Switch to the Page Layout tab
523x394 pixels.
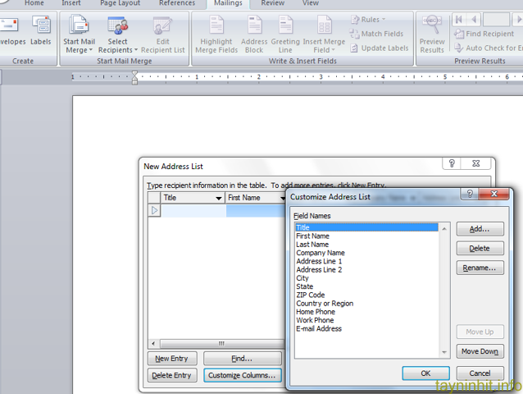120,3
